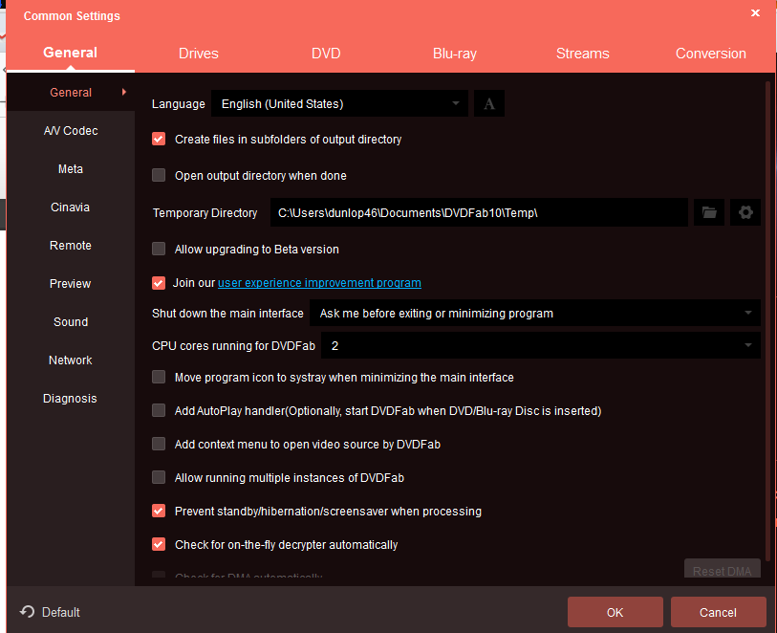Browse for Temporary Directory folder icon
777x633 pixels.
click(x=709, y=212)
